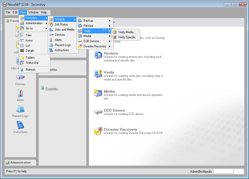Viewport: 249px width, 179px height.
Task: Click the Verify heading in main pane
Action: pos(109,72)
